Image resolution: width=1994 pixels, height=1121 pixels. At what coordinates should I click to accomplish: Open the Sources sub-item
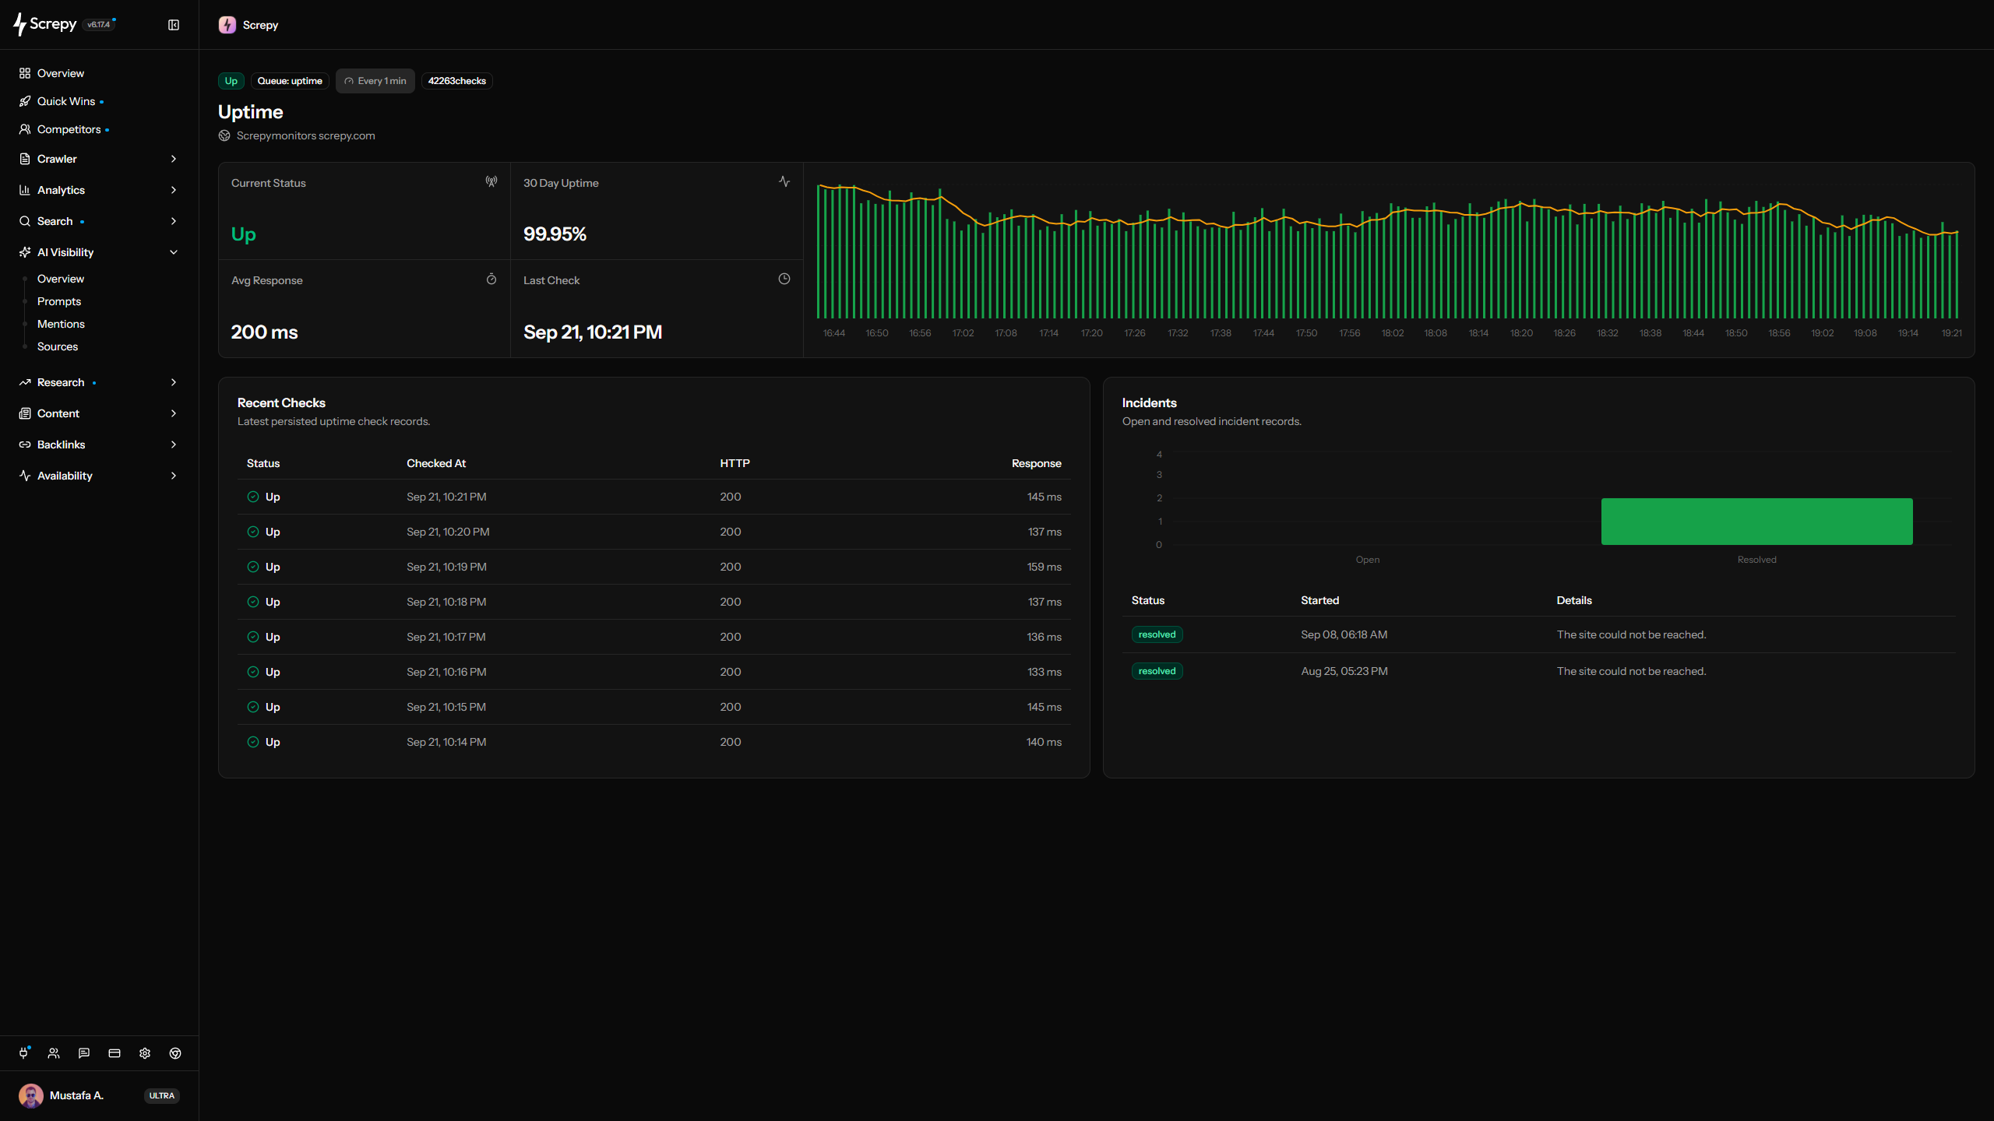click(x=58, y=346)
